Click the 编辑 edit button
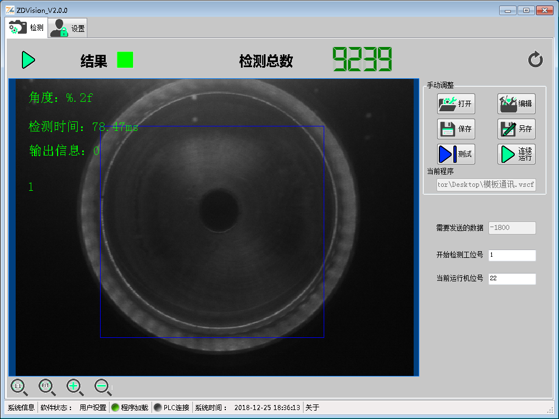 (516, 104)
